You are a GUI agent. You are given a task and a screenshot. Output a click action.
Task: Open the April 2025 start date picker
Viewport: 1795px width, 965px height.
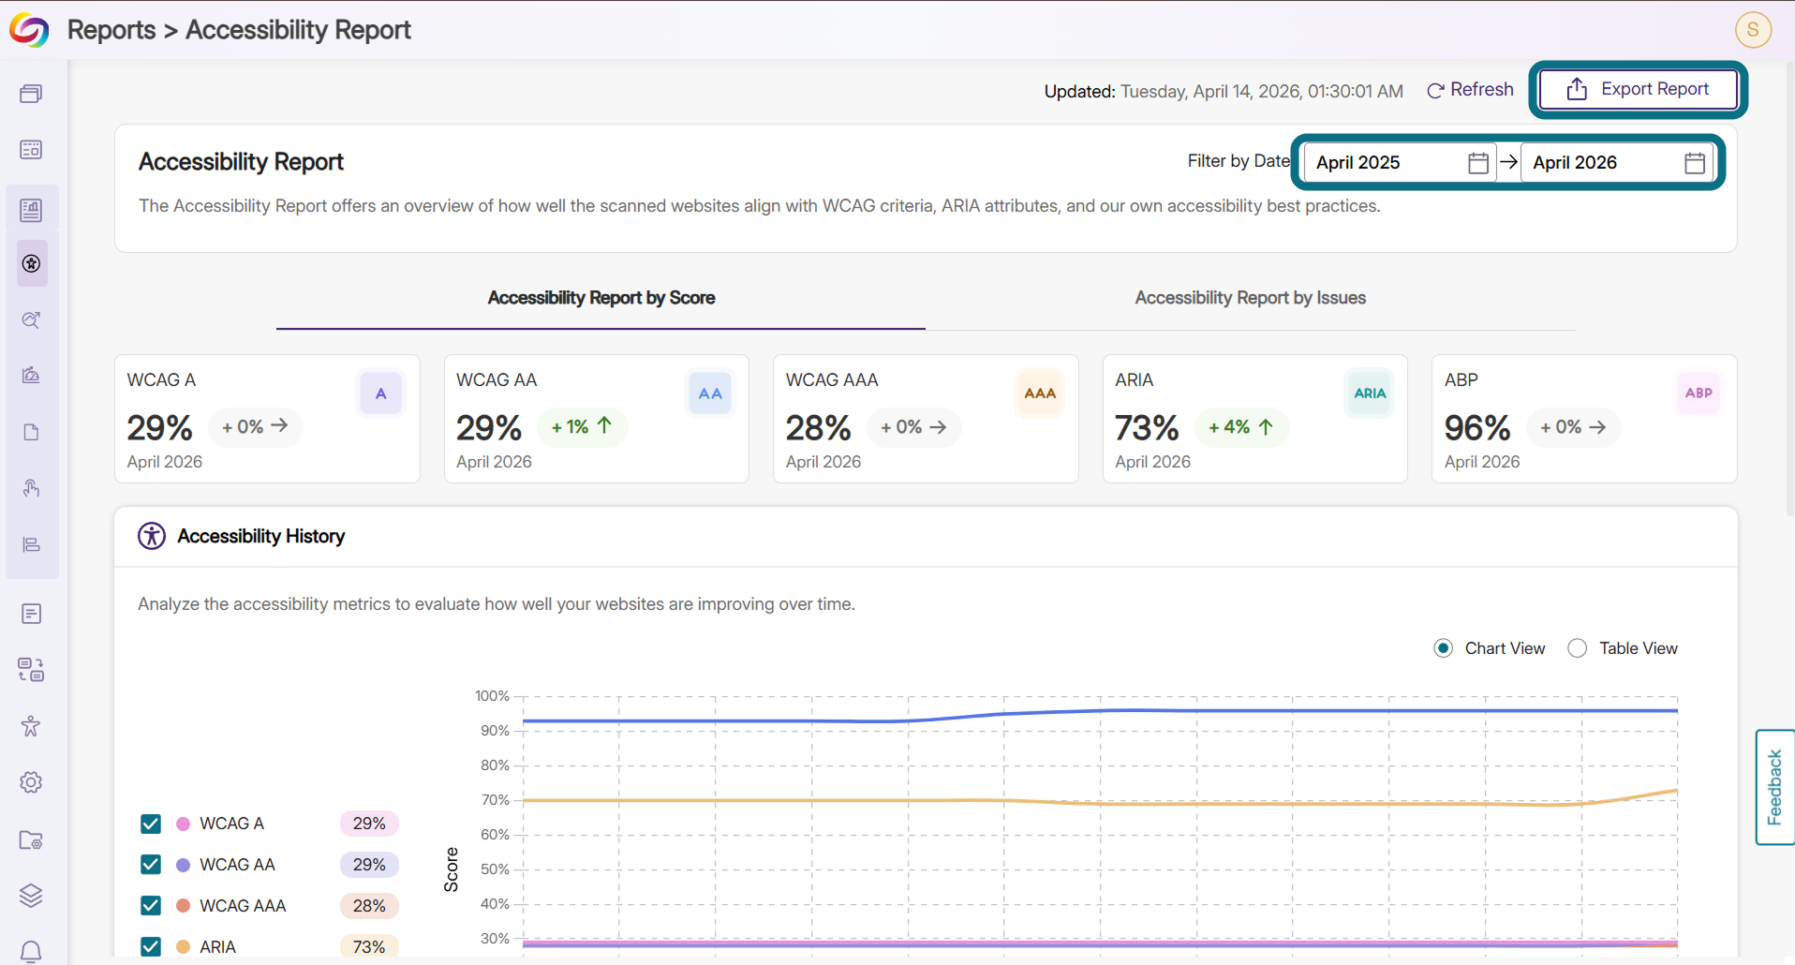click(x=1400, y=162)
